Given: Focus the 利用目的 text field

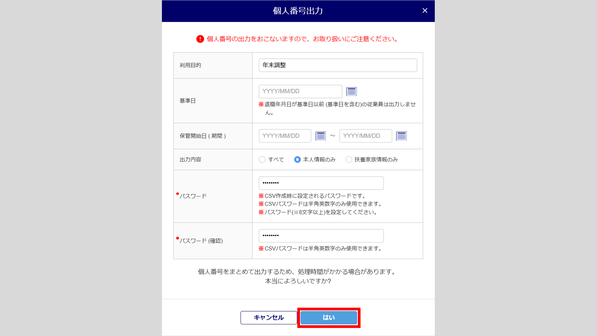Looking at the screenshot, I should pyautogui.click(x=338, y=65).
